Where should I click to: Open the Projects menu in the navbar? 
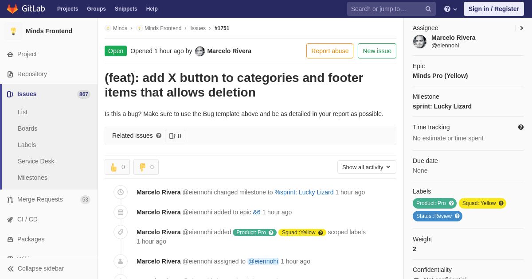(x=67, y=9)
